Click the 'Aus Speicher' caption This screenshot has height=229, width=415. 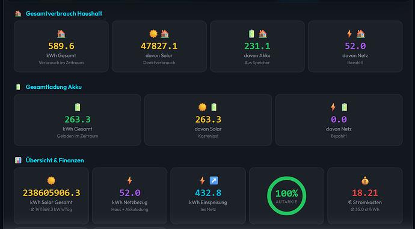[x=257, y=63]
